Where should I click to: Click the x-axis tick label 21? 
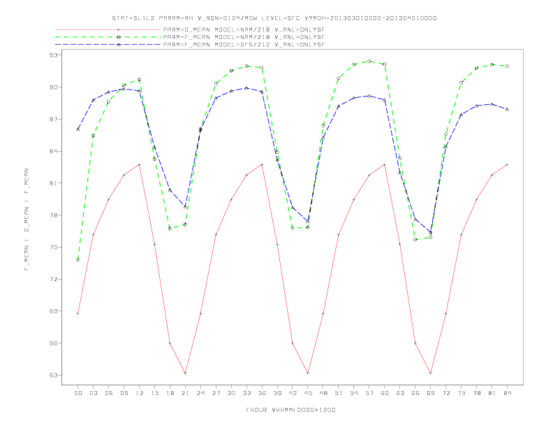[x=185, y=393]
